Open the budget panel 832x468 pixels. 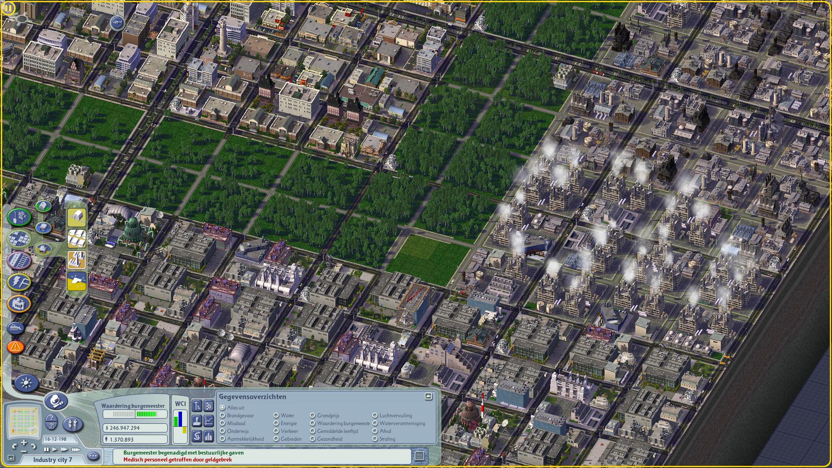(x=197, y=435)
